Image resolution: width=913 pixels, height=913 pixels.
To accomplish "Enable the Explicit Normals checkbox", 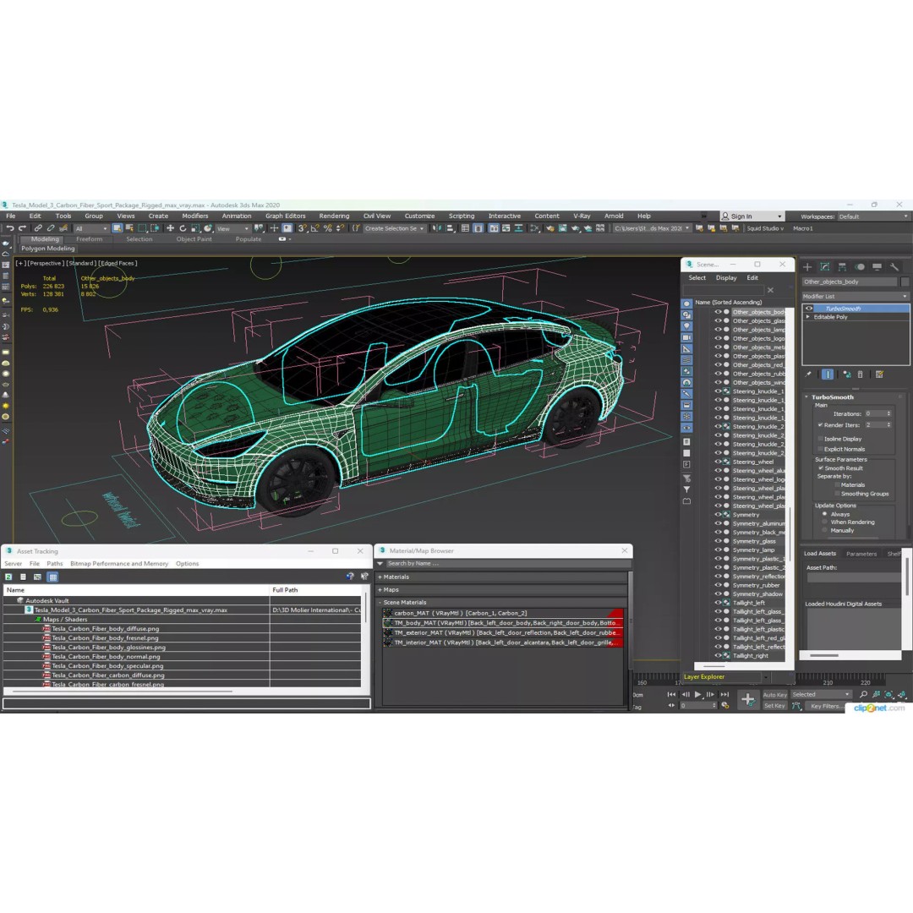I will pos(820,449).
